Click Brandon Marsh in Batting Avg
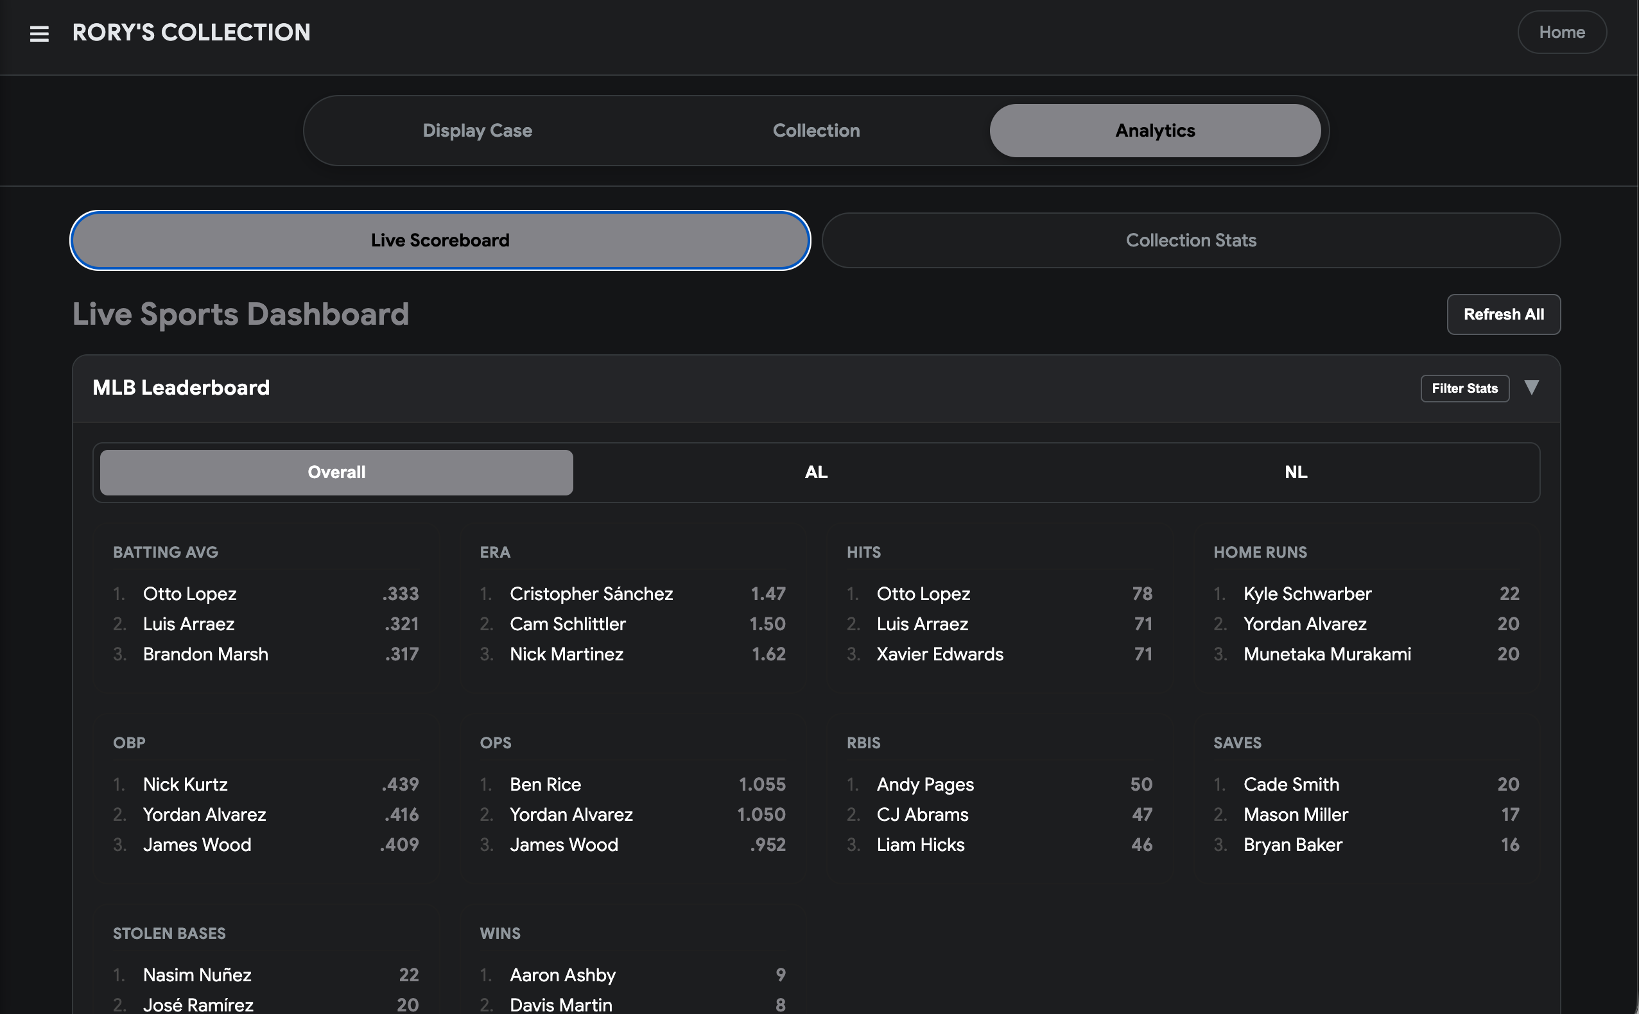1639x1014 pixels. coord(205,654)
